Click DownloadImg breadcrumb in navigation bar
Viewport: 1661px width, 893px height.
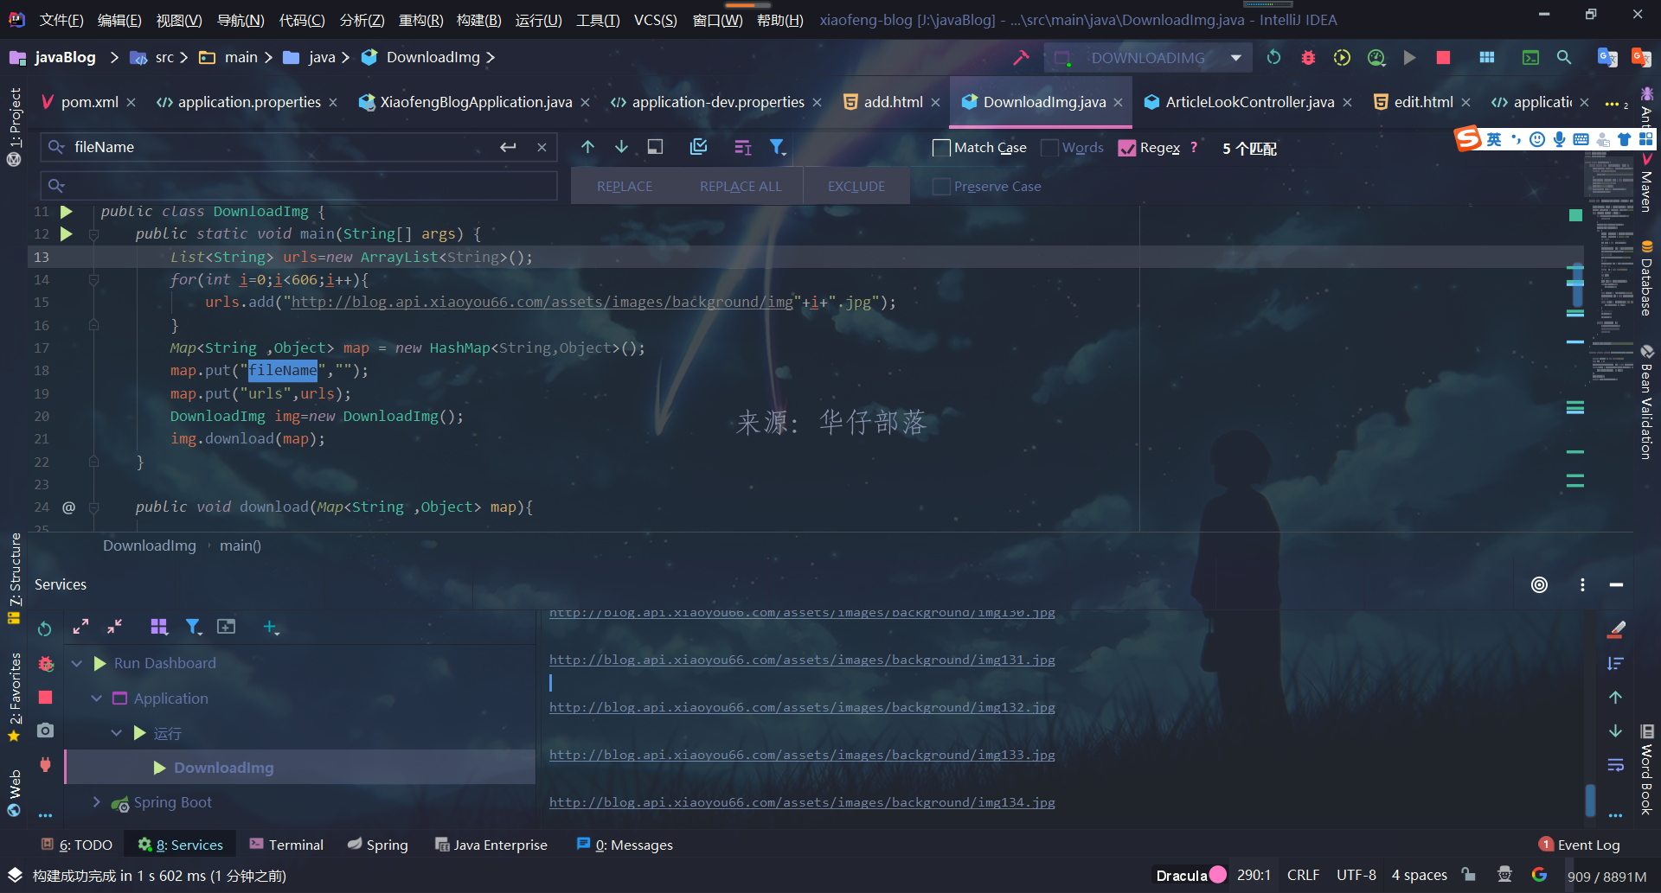click(433, 57)
